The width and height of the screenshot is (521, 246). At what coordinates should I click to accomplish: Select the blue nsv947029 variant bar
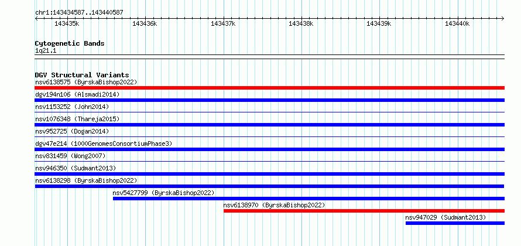click(x=455, y=223)
